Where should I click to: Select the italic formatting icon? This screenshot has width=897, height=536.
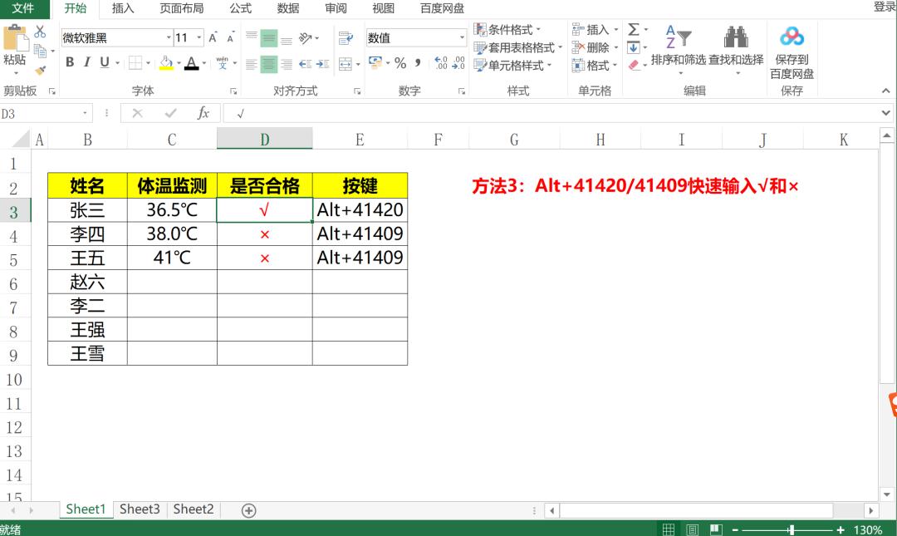click(87, 61)
